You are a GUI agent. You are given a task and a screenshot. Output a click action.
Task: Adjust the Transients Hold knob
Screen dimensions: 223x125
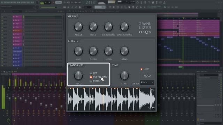point(78,76)
